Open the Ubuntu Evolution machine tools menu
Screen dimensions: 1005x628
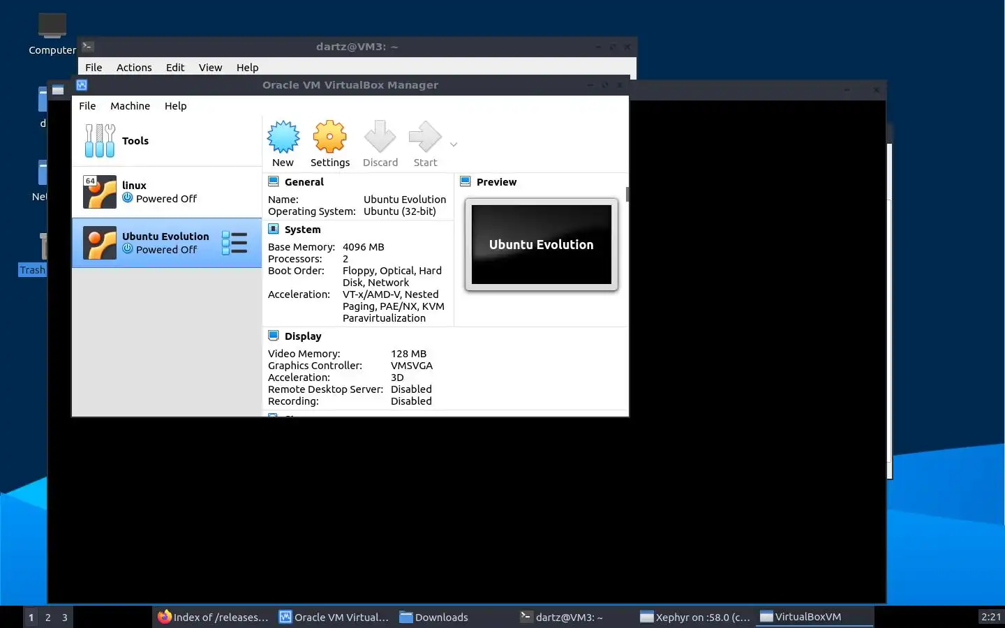tap(234, 243)
